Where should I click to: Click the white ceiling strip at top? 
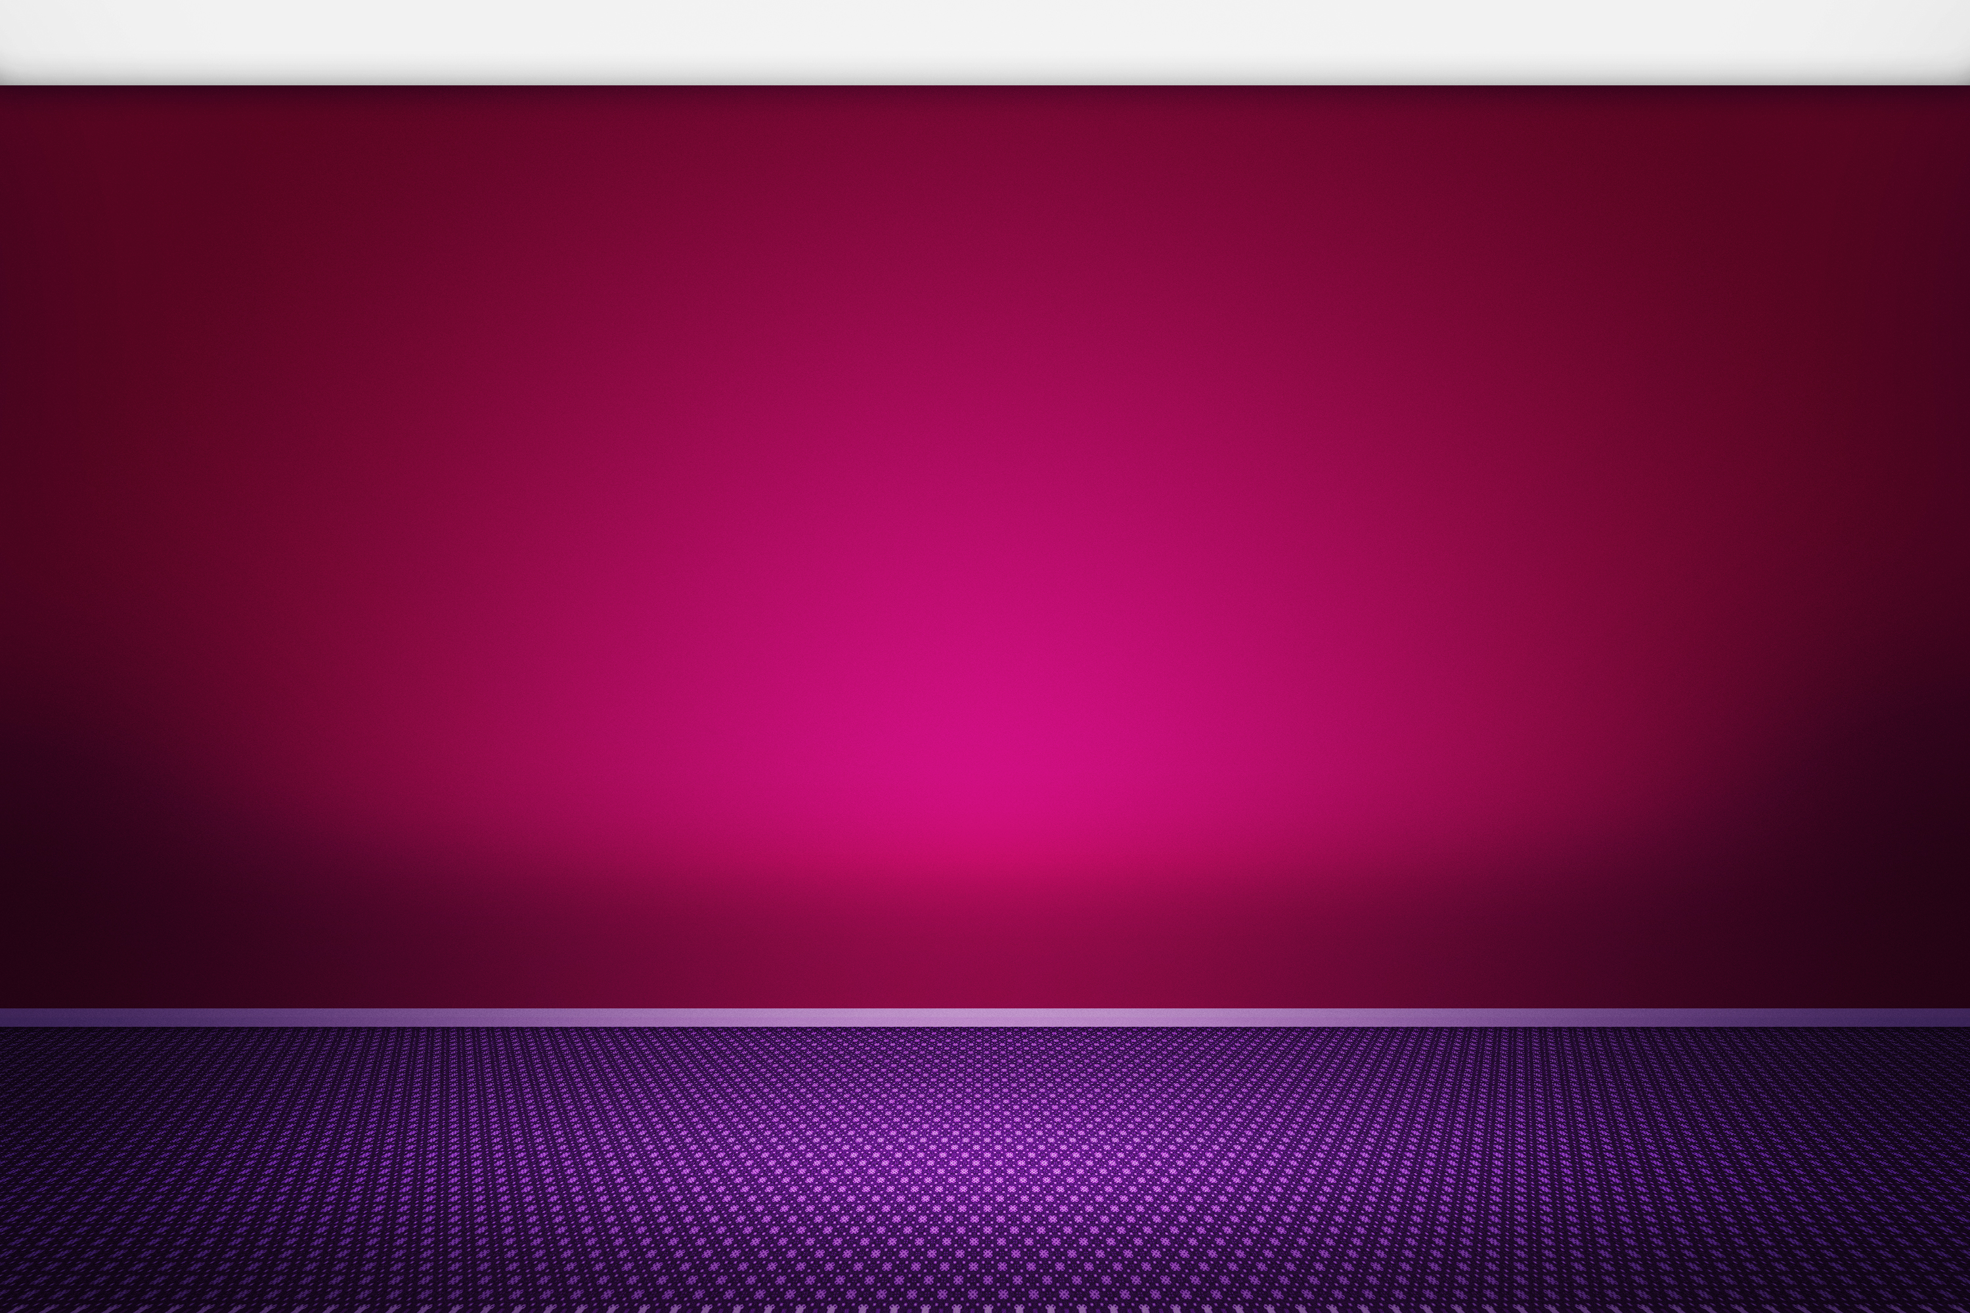(985, 37)
